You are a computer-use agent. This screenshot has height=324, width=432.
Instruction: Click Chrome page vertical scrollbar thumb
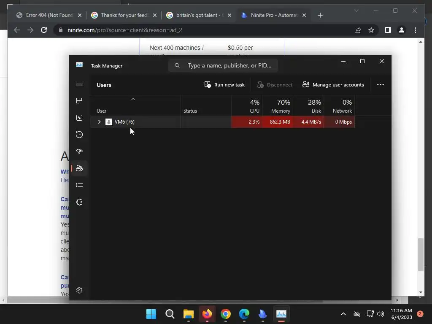pyautogui.click(x=421, y=254)
